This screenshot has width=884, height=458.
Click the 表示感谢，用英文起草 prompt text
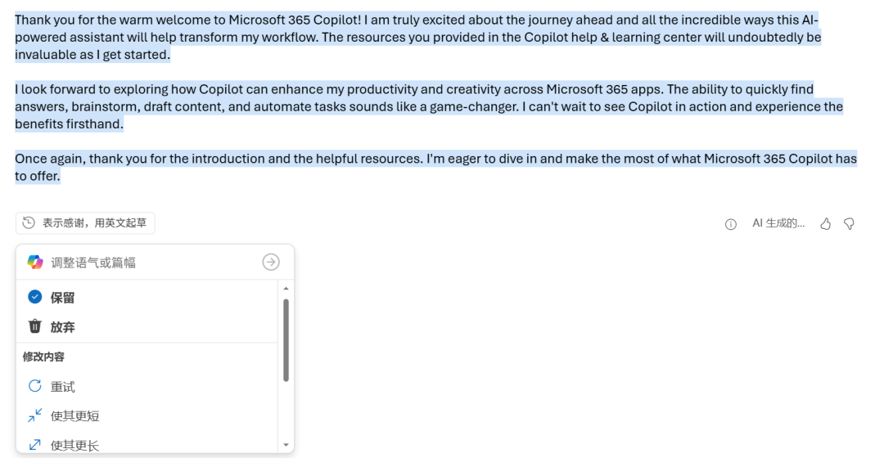click(95, 222)
